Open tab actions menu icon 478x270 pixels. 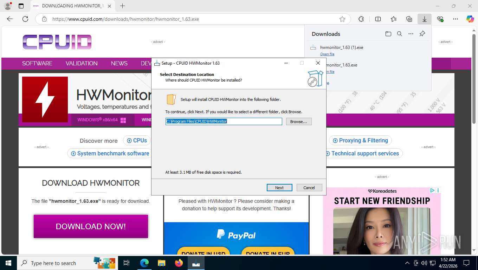[21, 6]
